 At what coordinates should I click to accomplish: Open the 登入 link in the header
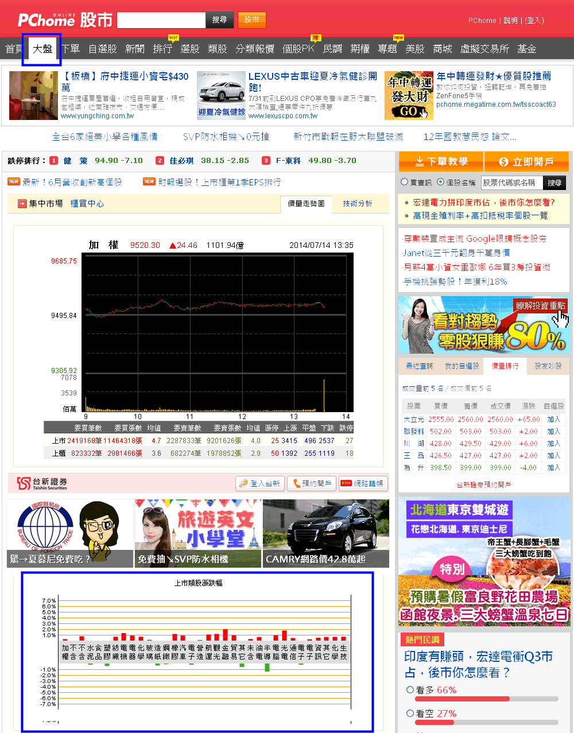(534, 20)
